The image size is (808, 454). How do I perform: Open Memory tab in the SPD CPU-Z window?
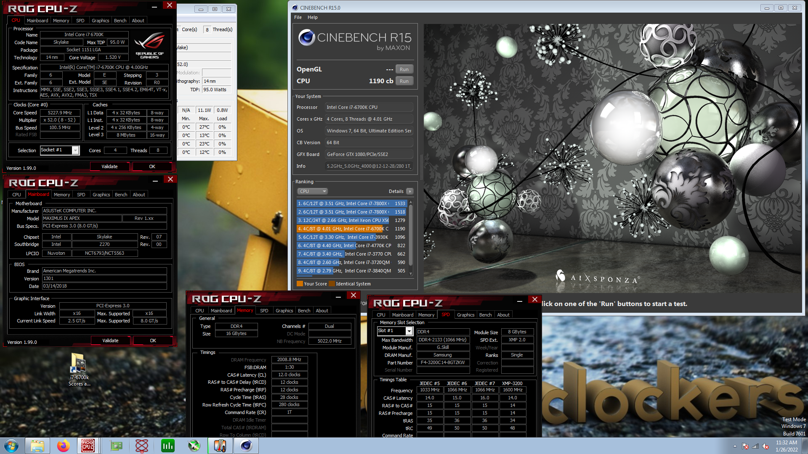(426, 315)
